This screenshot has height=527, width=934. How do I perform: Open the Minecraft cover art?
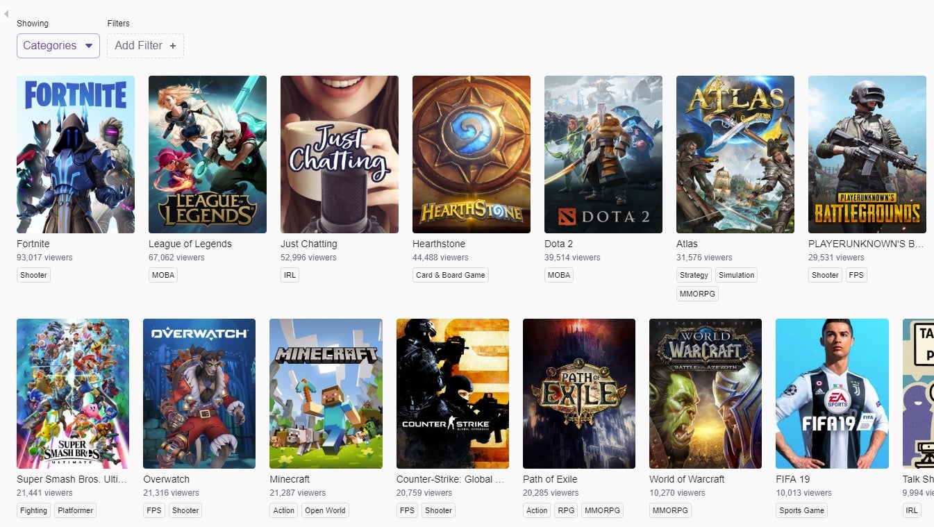click(326, 394)
